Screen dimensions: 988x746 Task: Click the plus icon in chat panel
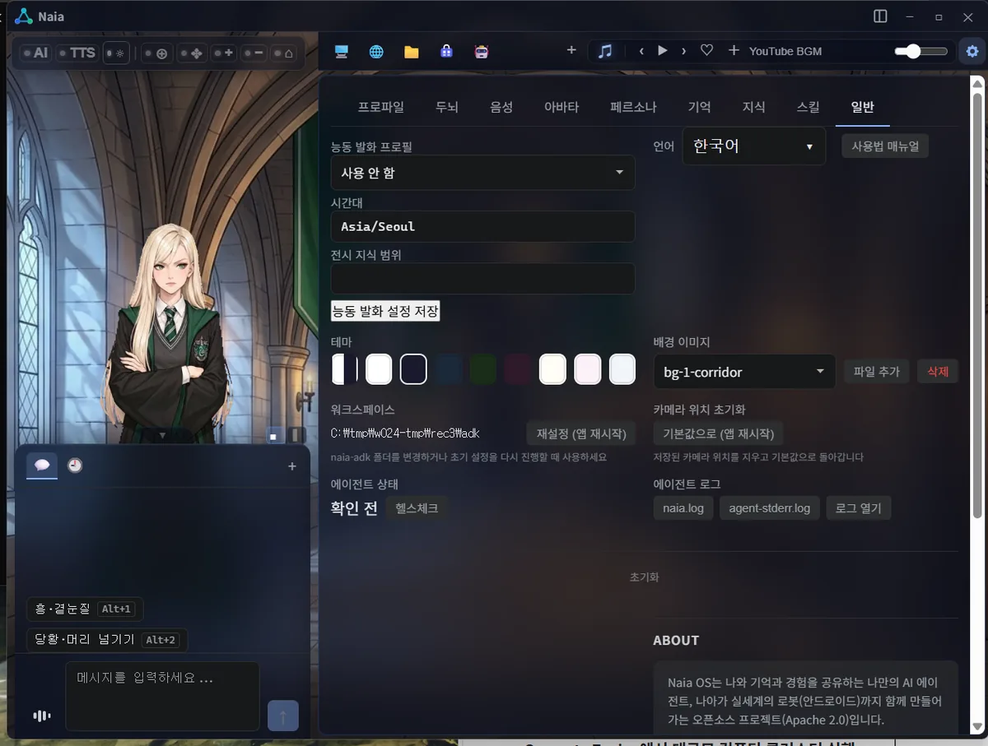tap(291, 466)
